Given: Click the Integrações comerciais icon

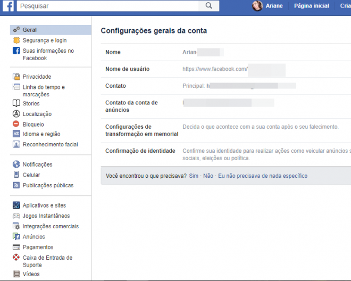Looking at the screenshot, I should [x=16, y=226].
